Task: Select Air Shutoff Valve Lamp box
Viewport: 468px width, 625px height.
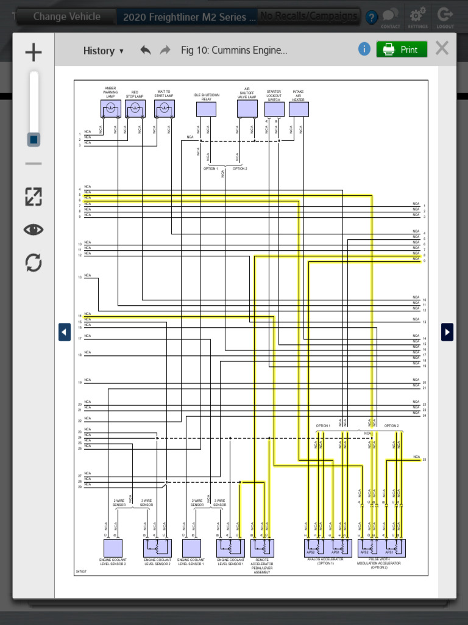Action: pyautogui.click(x=247, y=109)
